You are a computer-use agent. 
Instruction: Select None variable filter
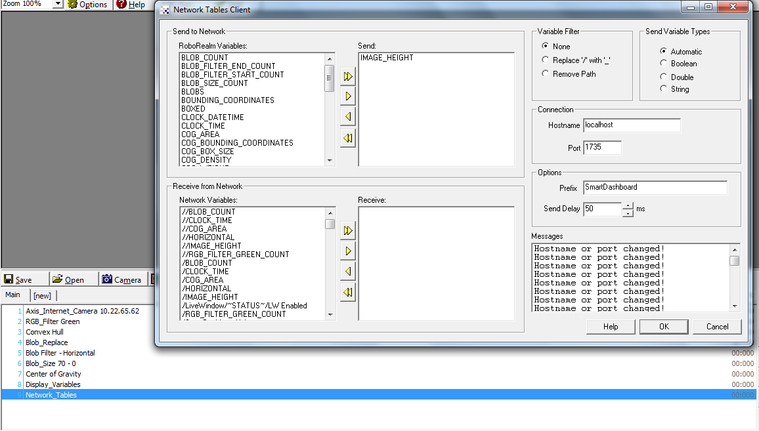[546, 46]
